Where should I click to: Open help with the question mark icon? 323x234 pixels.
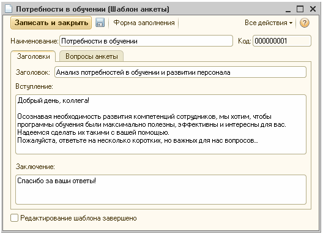(305, 23)
